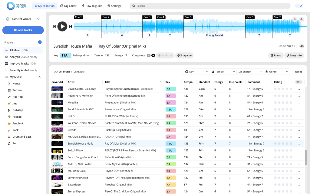Create a new playlist with plus icon
Screen dimensions: 310x194
tap(40, 42)
